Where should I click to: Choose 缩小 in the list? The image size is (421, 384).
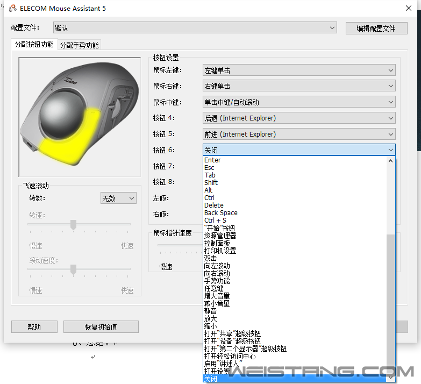pyautogui.click(x=295, y=326)
